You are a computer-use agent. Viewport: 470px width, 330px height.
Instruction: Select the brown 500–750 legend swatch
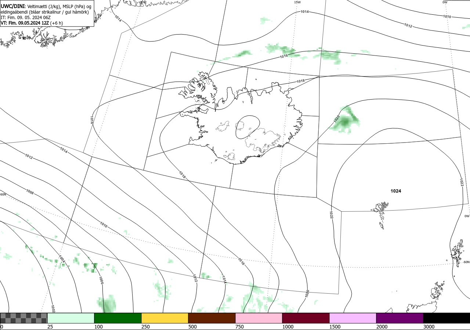212,318
